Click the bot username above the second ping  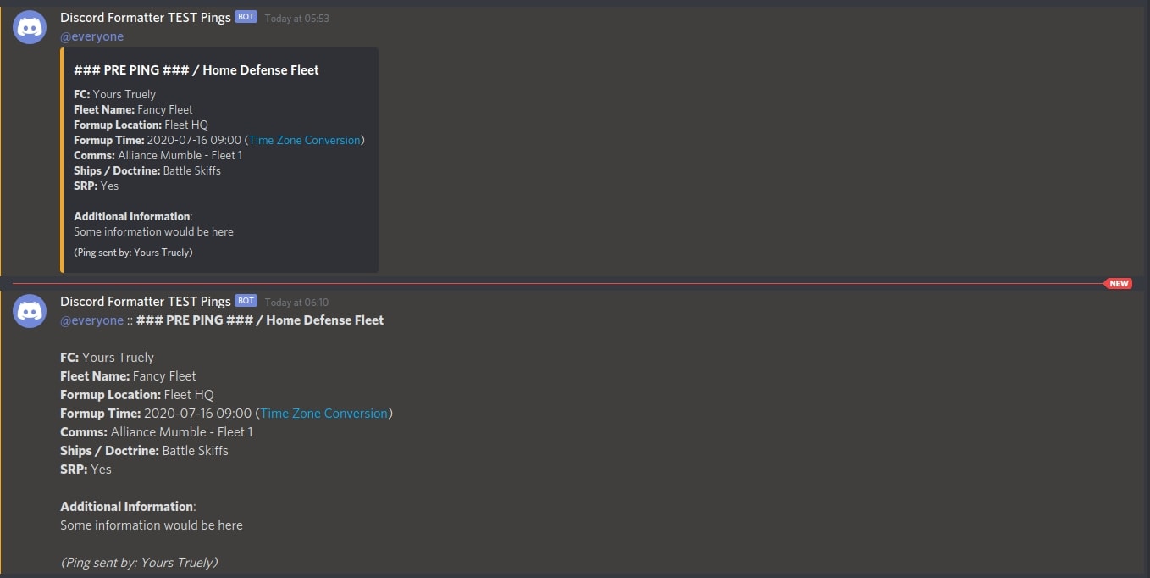point(145,301)
